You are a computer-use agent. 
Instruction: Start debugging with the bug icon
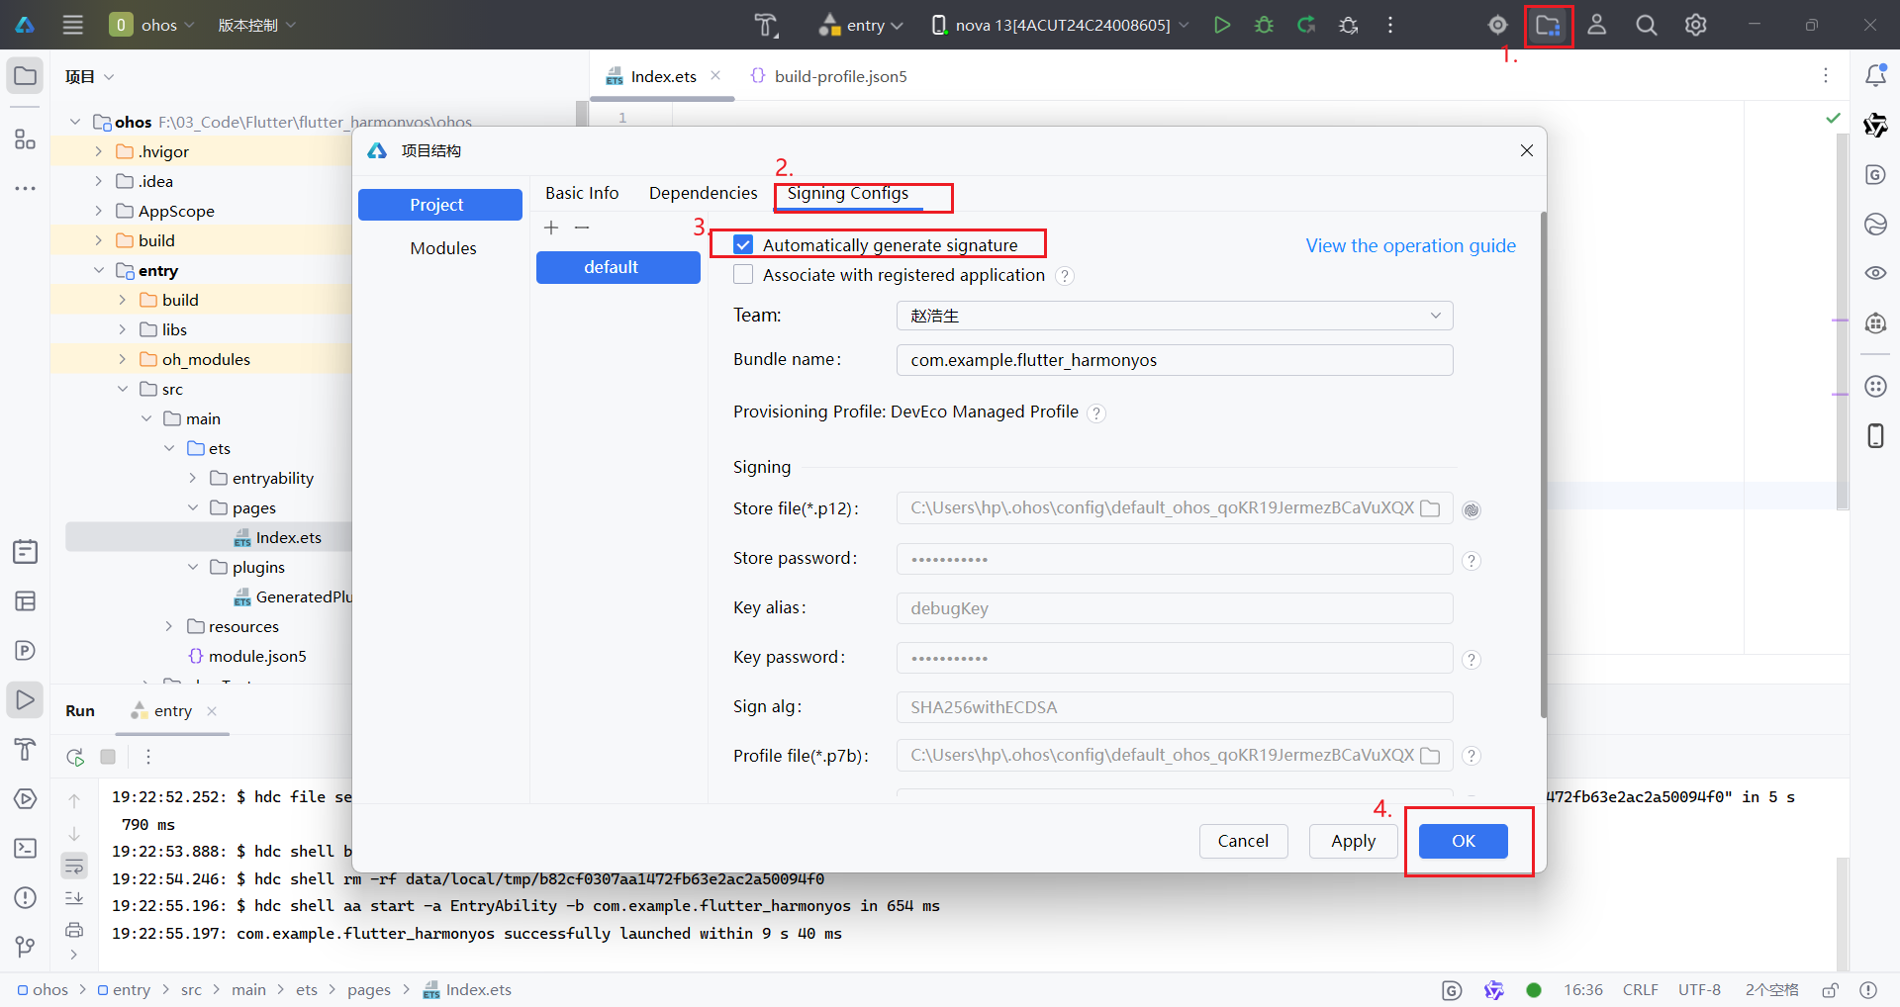click(1264, 25)
